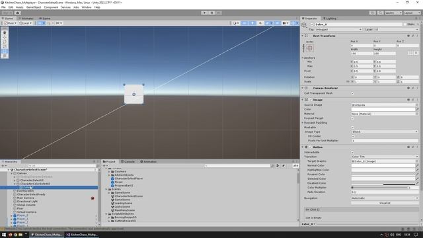Open the Unity search magnifier icon
Image resolution: width=423 pixels, height=238 pixels.
point(380,13)
